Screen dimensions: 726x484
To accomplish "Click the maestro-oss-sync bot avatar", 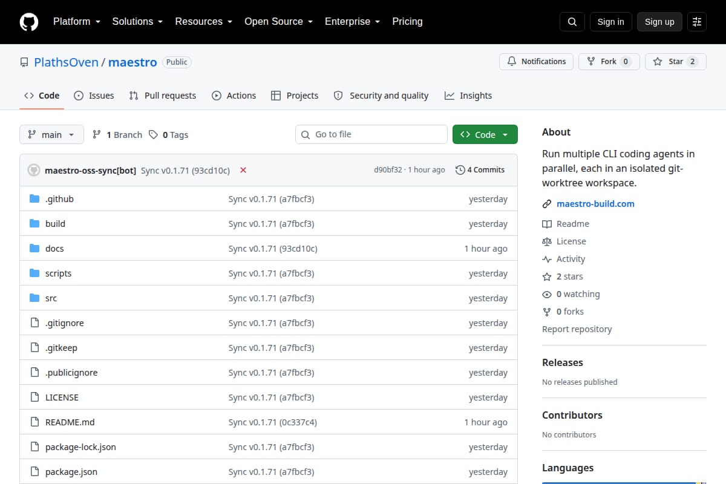I will (x=34, y=170).
